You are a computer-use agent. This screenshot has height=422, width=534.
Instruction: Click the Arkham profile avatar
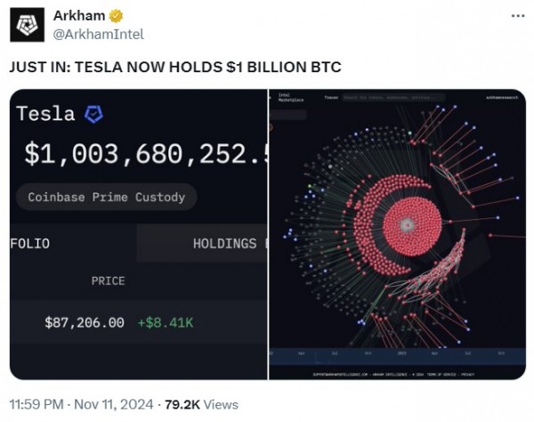pyautogui.click(x=27, y=24)
